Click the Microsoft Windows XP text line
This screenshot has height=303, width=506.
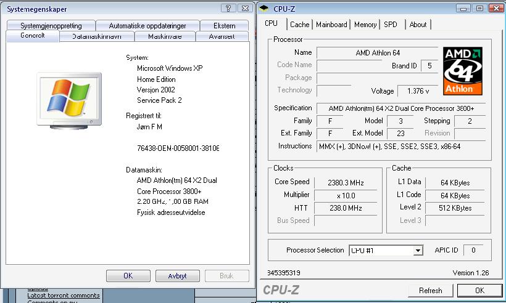tap(170, 68)
